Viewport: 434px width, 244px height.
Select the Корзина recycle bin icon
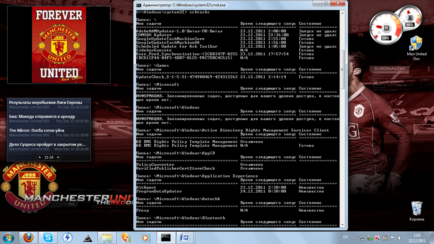pyautogui.click(x=417, y=211)
